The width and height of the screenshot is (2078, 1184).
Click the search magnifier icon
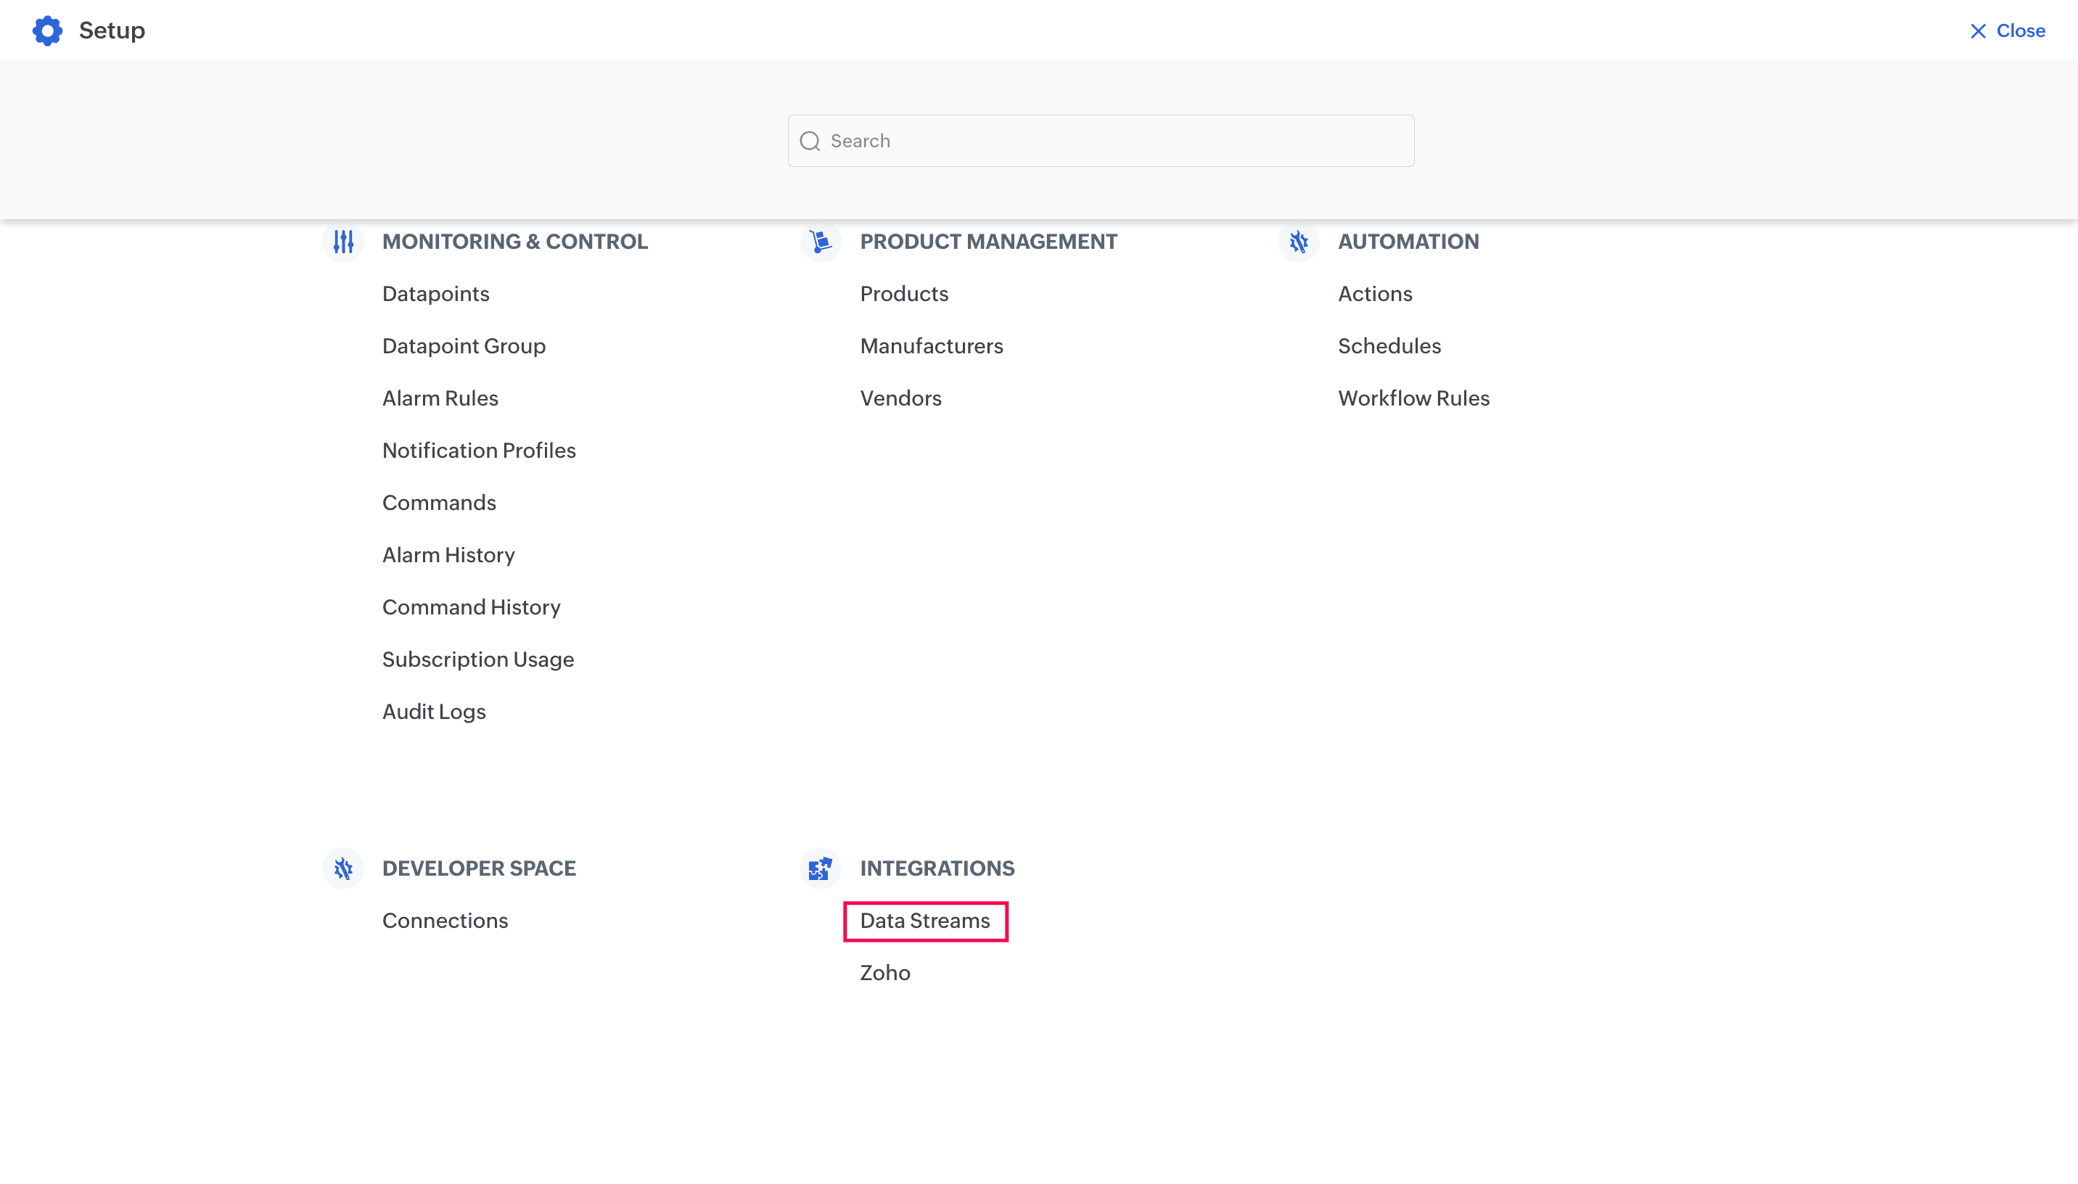tap(810, 141)
